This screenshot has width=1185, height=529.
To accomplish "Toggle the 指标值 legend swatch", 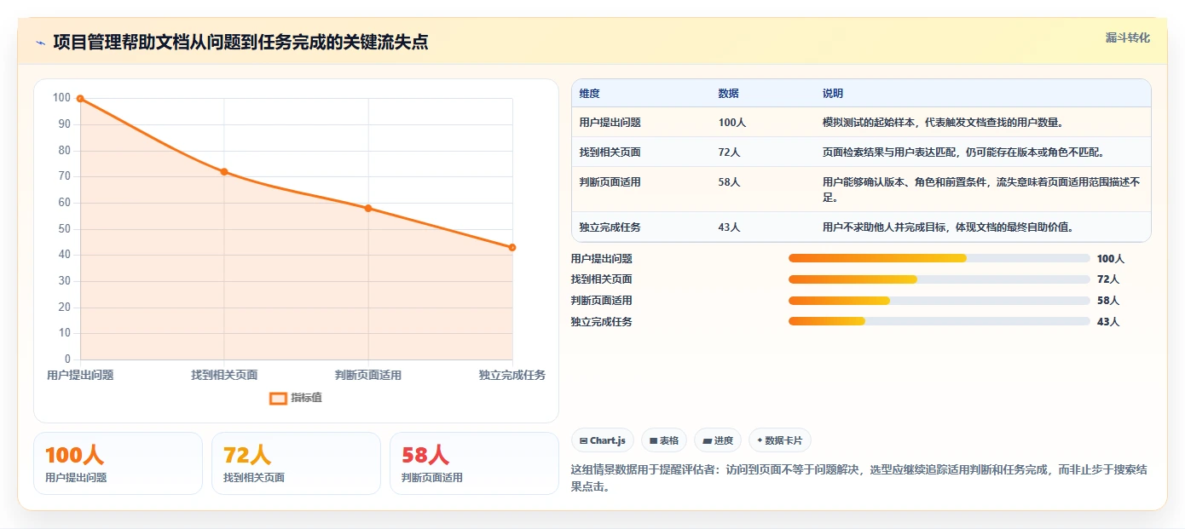I will tap(278, 398).
